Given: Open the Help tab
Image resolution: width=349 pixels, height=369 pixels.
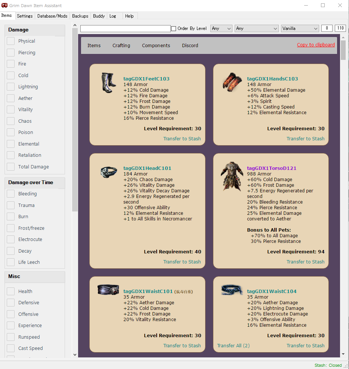Looking at the screenshot, I should point(129,16).
